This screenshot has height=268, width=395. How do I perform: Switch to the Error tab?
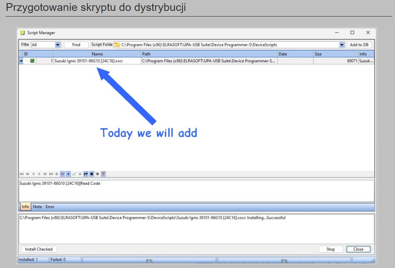(x=50, y=207)
